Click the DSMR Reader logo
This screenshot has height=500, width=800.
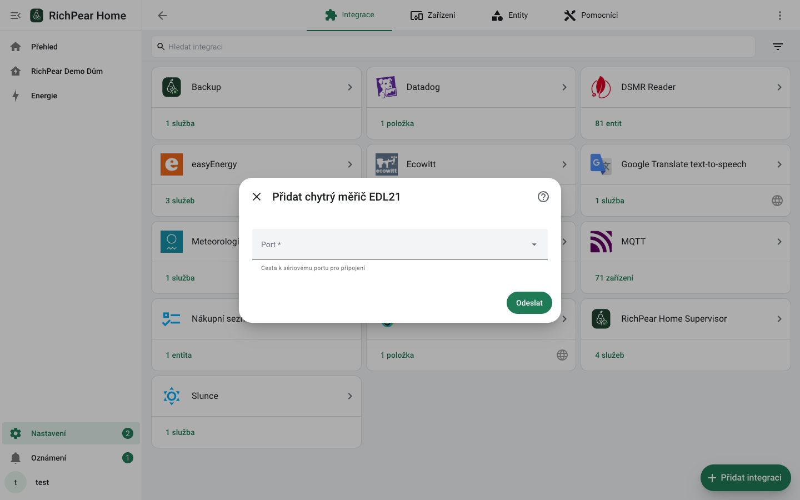point(601,87)
